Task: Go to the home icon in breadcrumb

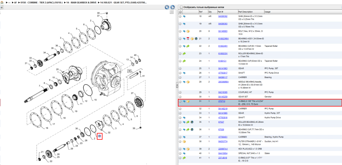Action: point(2,3)
